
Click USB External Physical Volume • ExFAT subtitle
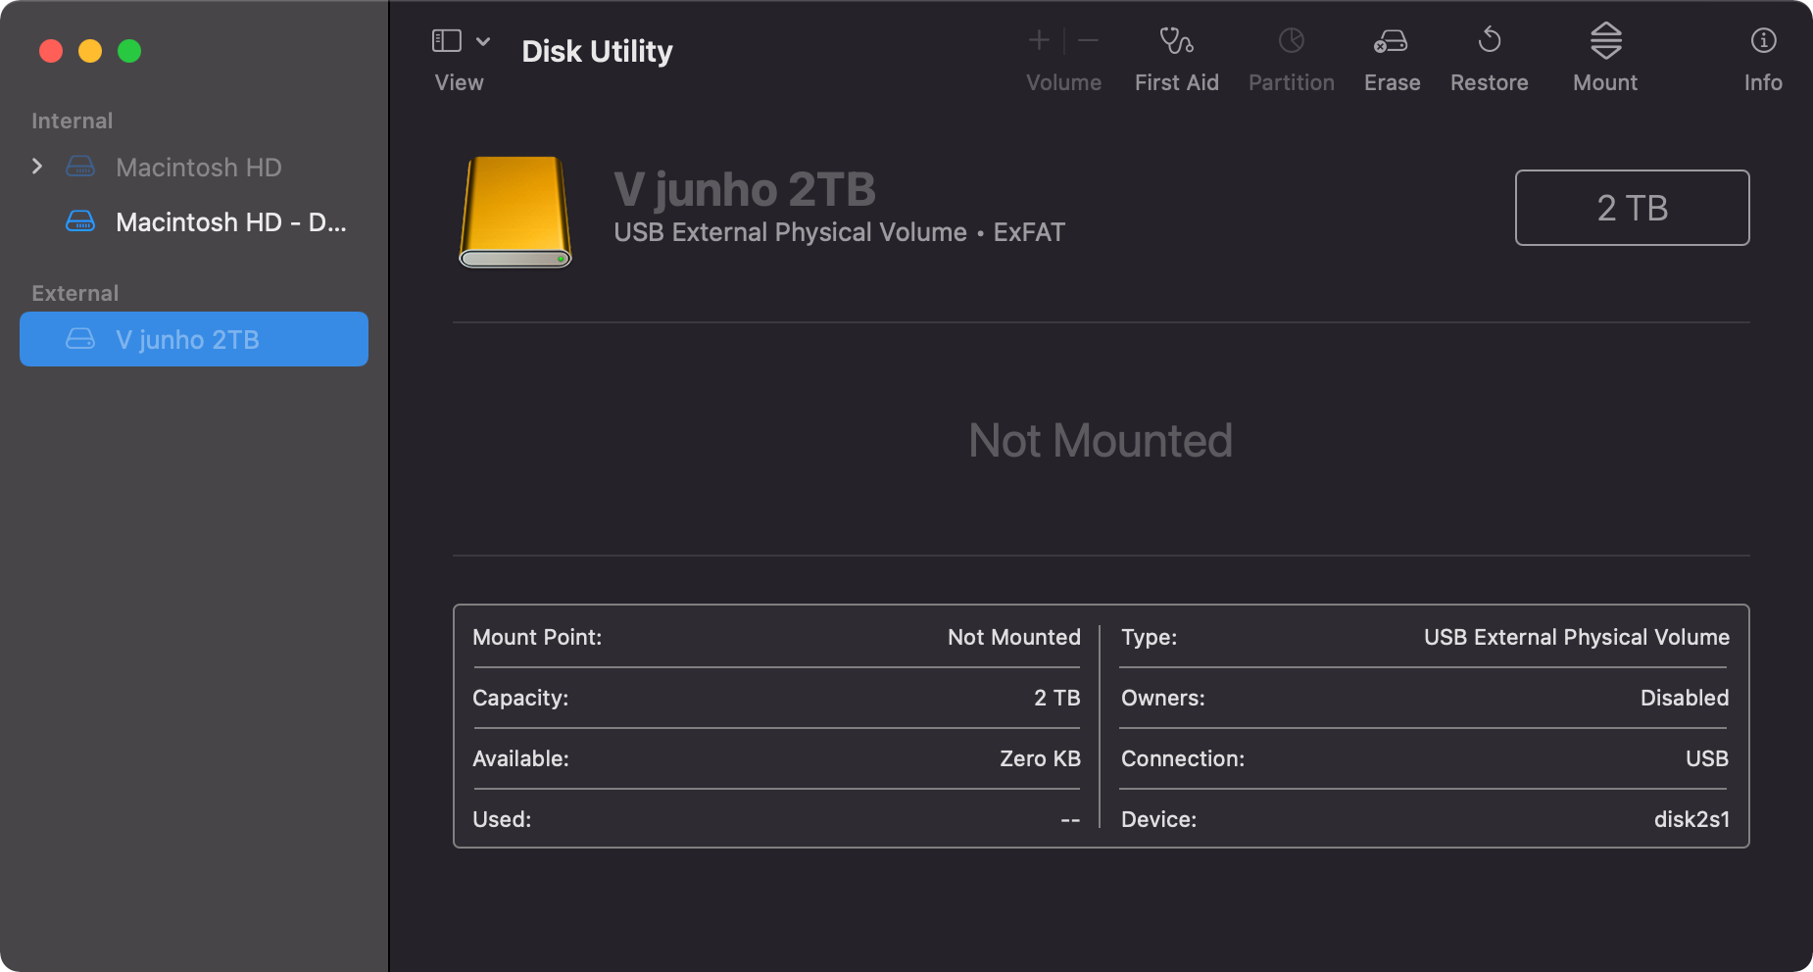tap(839, 232)
